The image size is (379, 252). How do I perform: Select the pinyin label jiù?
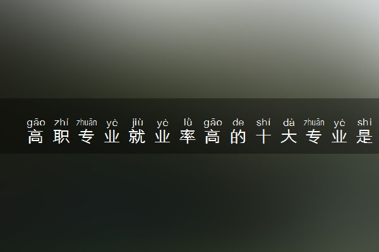tap(138, 122)
